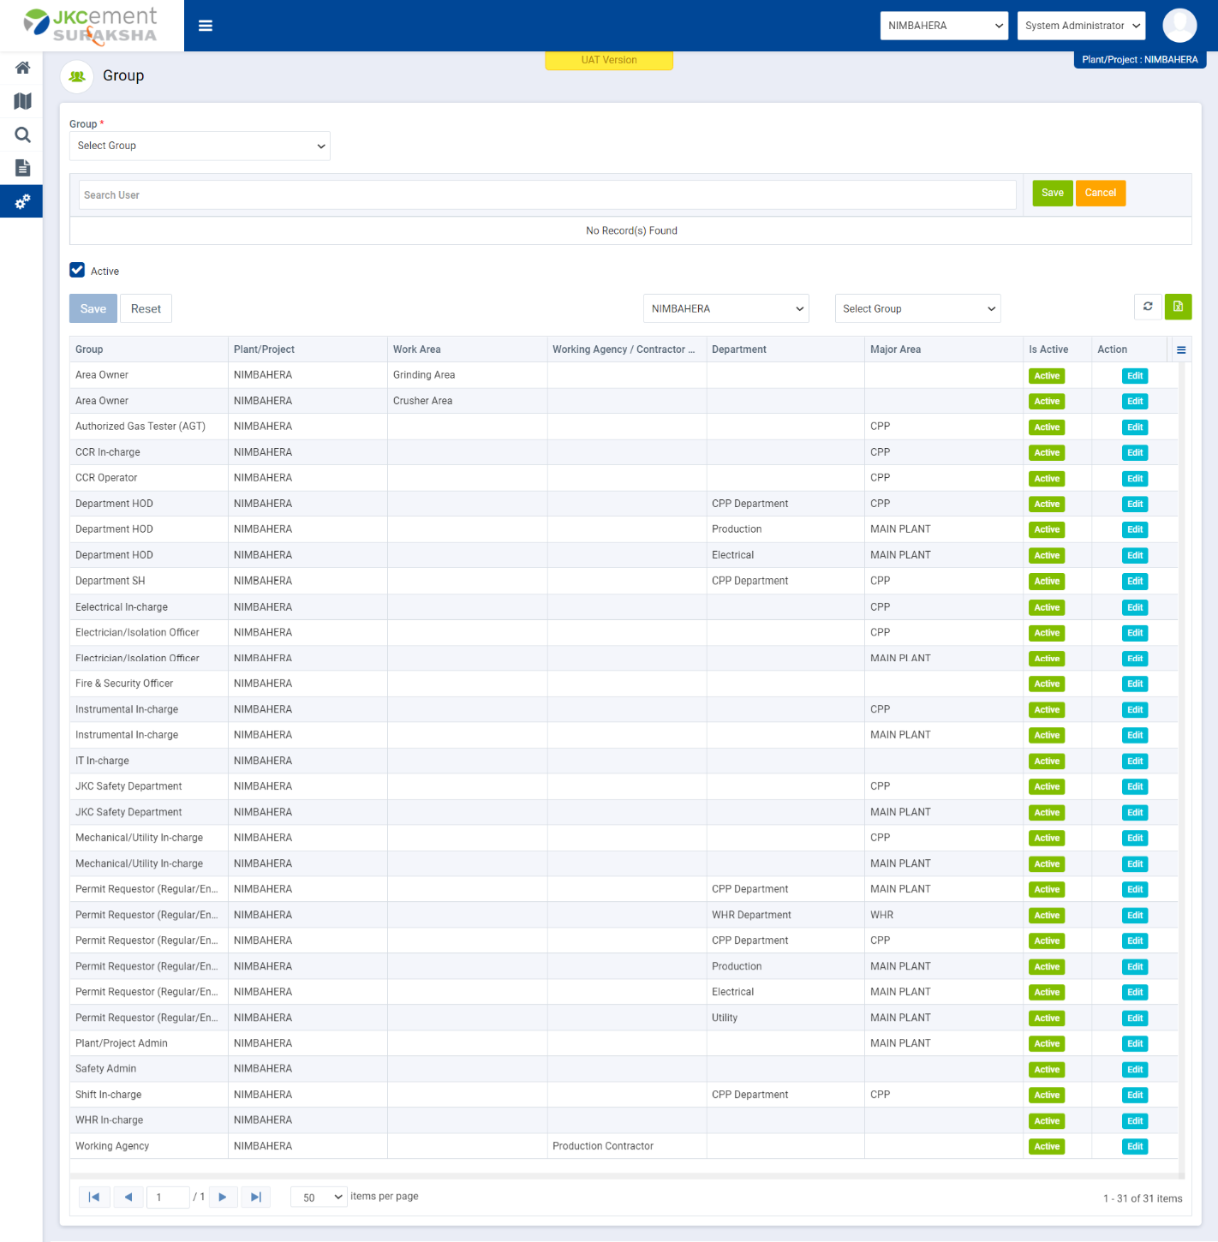Toggle Active status for Safety Admin row
The width and height of the screenshot is (1218, 1242).
(1047, 1070)
